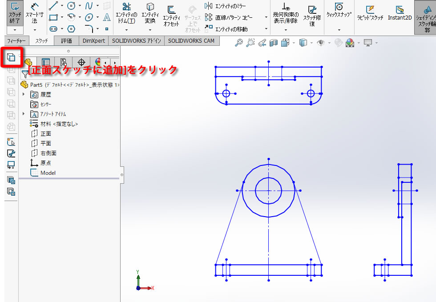
Task: Select the Model sketch in tree
Action: pos(43,173)
